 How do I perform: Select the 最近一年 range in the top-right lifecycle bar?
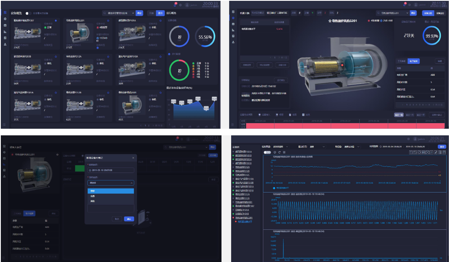tap(421, 115)
